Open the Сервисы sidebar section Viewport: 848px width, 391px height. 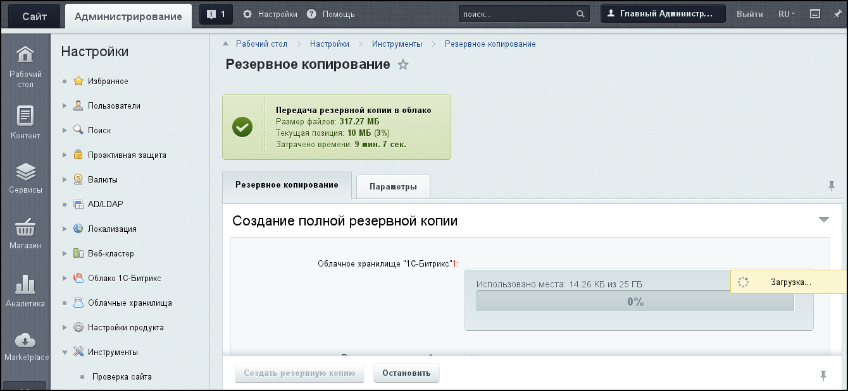pos(25,172)
